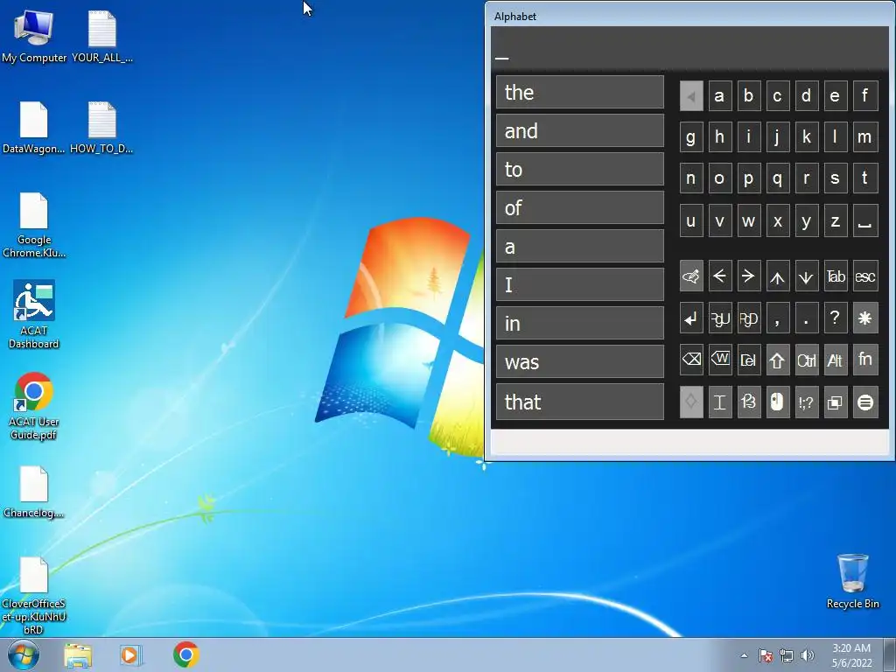Click the letter e key
Image resolution: width=896 pixels, height=672 pixels.
pos(836,96)
